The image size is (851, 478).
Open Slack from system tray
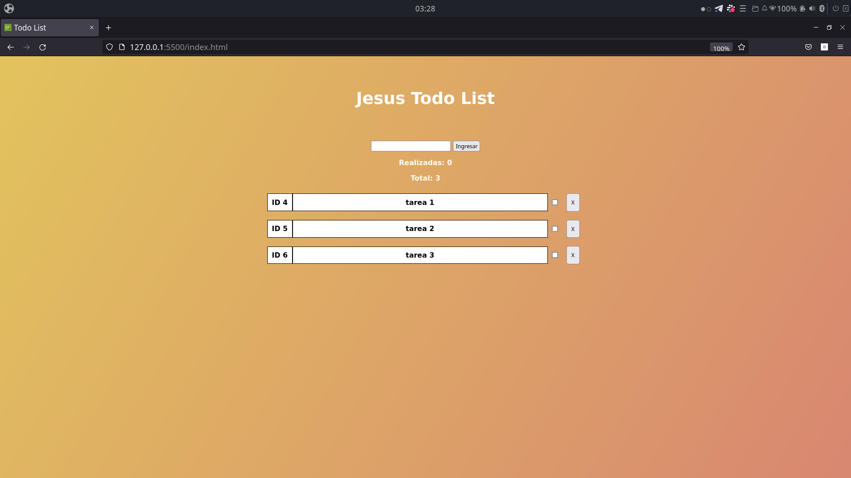tap(731, 8)
